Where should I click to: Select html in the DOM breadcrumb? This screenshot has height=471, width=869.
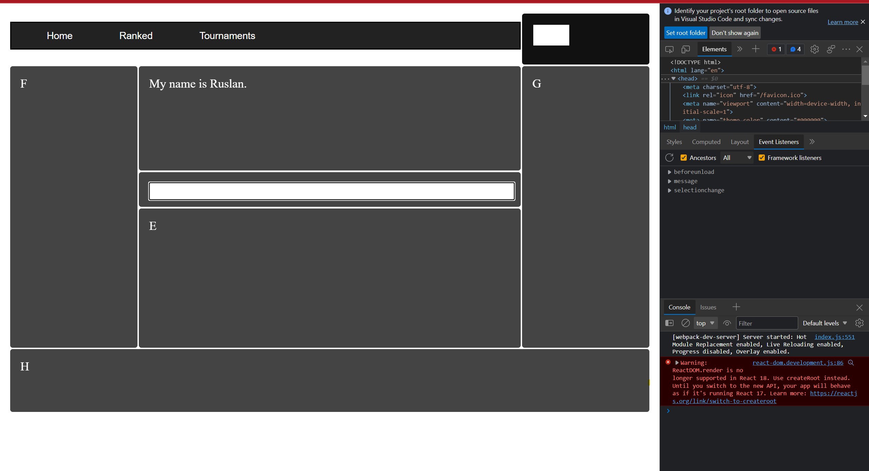pyautogui.click(x=670, y=127)
